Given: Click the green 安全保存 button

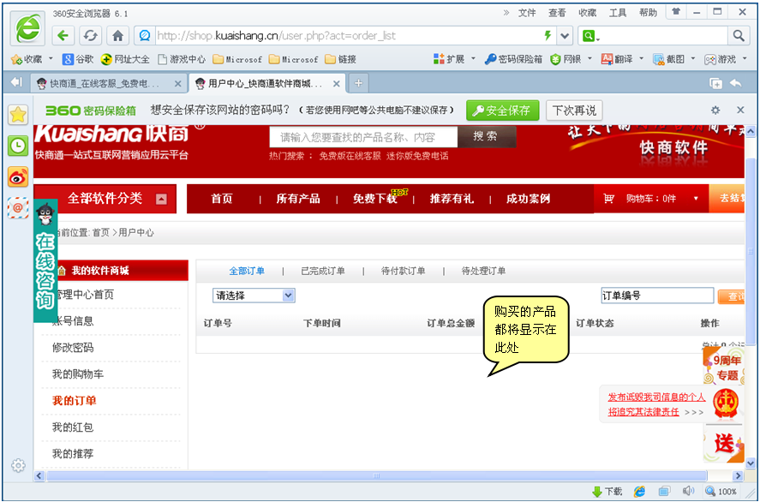Looking at the screenshot, I should [x=503, y=111].
